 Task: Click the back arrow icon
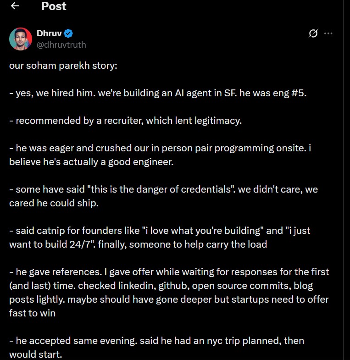pos(15,6)
